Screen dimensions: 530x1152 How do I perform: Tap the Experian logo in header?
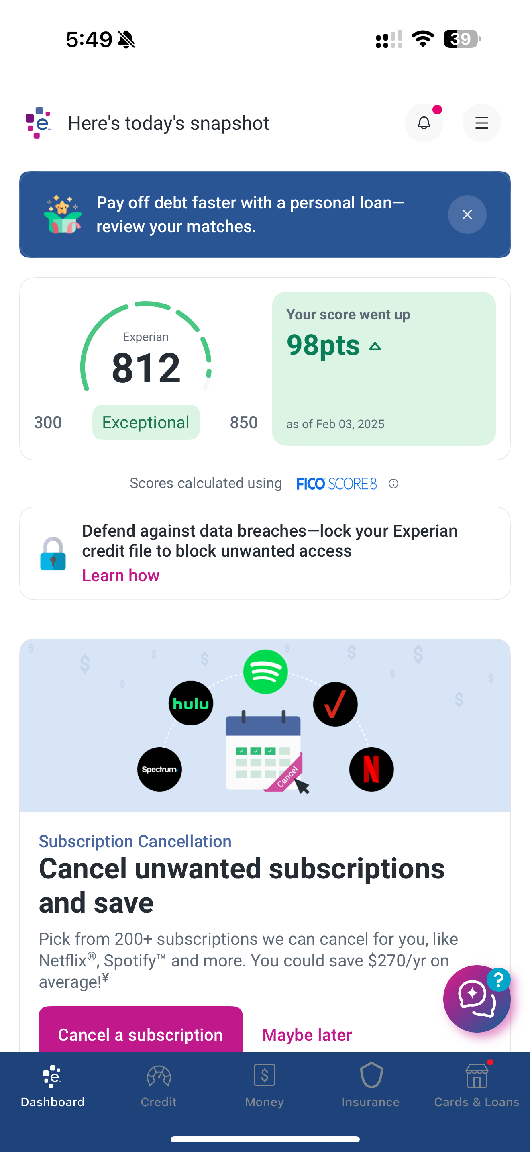point(38,123)
